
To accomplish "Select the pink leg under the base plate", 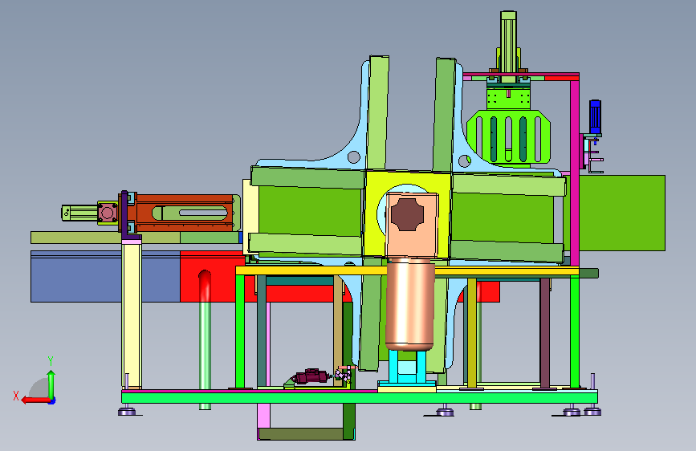I will [263, 416].
